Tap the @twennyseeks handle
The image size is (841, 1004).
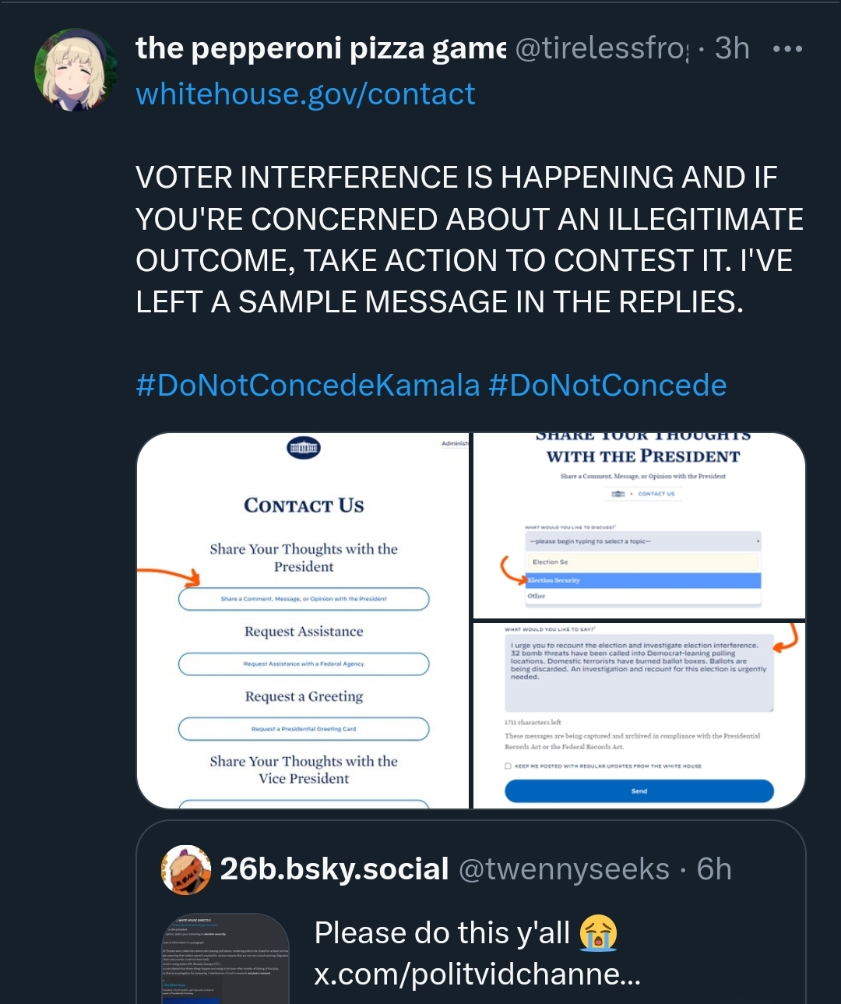tap(564, 869)
